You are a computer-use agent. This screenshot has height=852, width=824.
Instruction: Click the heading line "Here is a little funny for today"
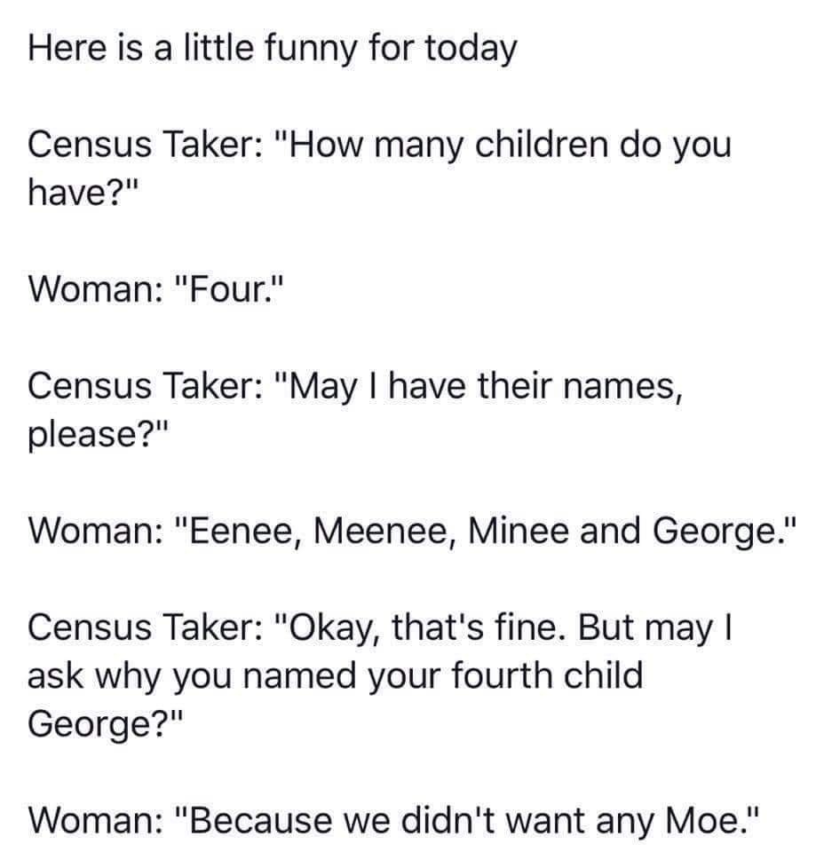(272, 47)
